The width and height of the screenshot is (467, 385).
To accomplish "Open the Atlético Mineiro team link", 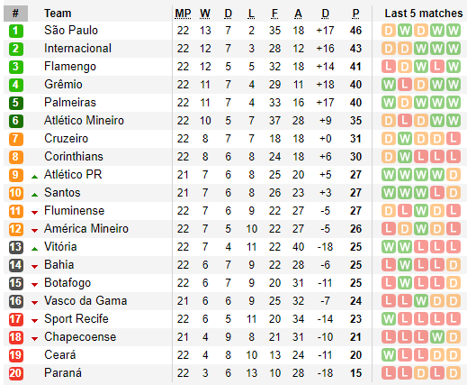I will 84,121.
